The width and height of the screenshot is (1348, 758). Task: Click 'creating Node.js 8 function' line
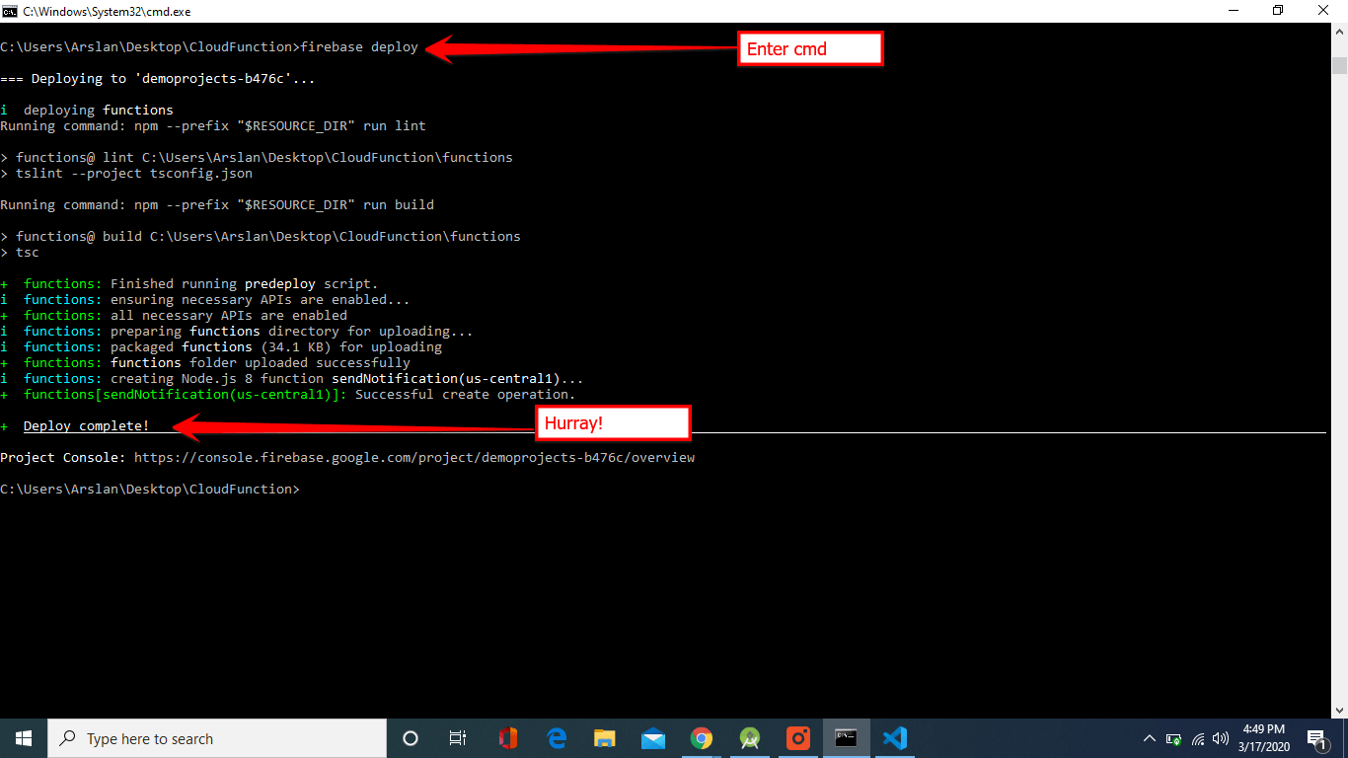pos(292,379)
